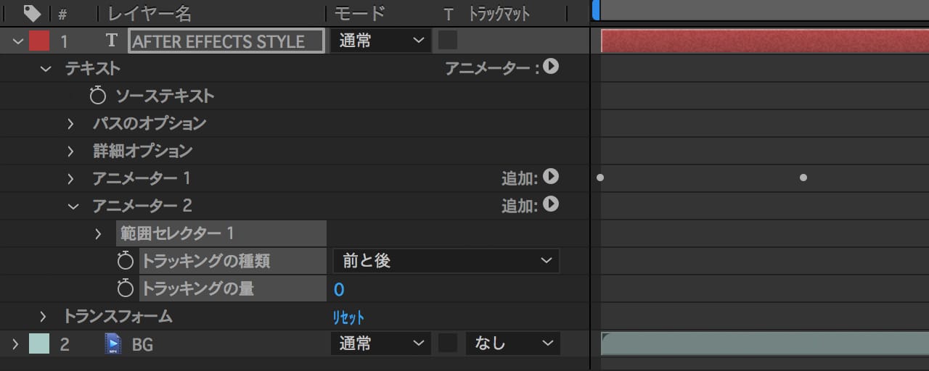Click the 追加 arrow for アニメーター 1

pos(551,178)
